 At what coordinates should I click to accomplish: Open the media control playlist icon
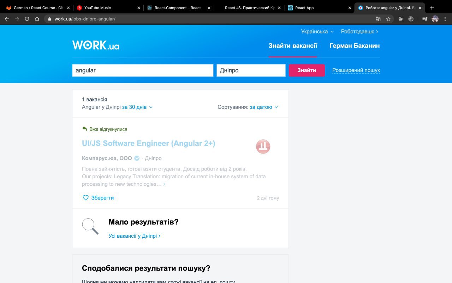point(425,19)
